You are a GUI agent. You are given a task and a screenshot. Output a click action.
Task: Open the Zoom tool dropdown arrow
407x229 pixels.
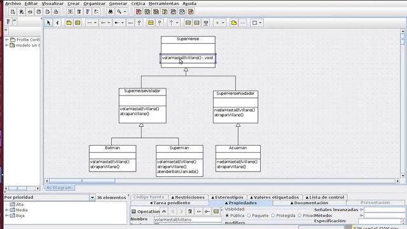125,11
